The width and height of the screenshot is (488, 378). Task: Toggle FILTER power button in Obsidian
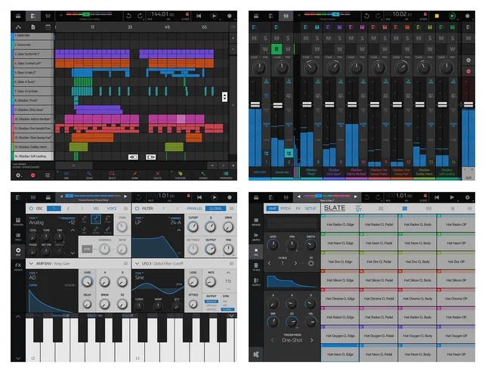(137, 209)
